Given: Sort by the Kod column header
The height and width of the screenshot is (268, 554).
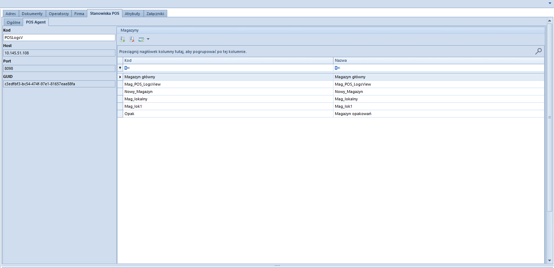Looking at the screenshot, I should [228, 60].
